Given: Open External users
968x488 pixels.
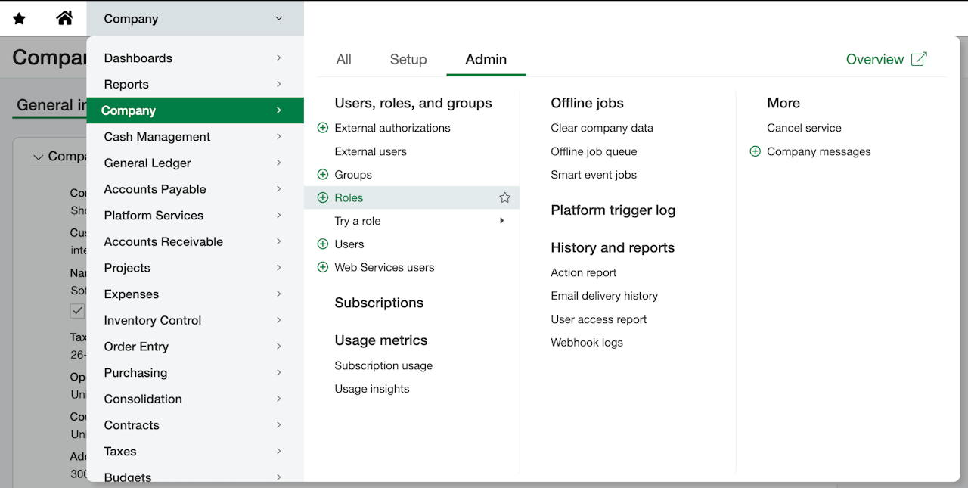Looking at the screenshot, I should point(371,151).
